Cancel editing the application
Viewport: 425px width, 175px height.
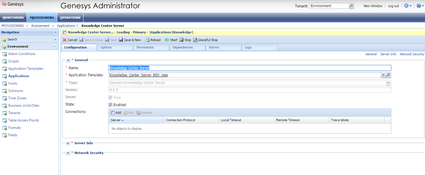(70, 40)
